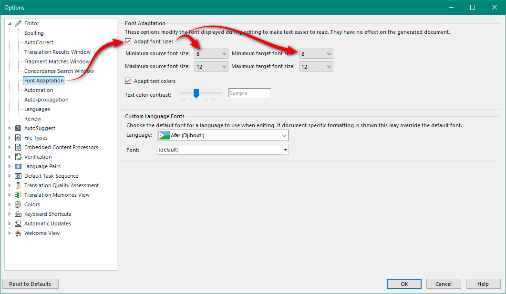Minimize the Options dialog window
The width and height of the screenshot is (506, 294).
[x=451, y=7]
